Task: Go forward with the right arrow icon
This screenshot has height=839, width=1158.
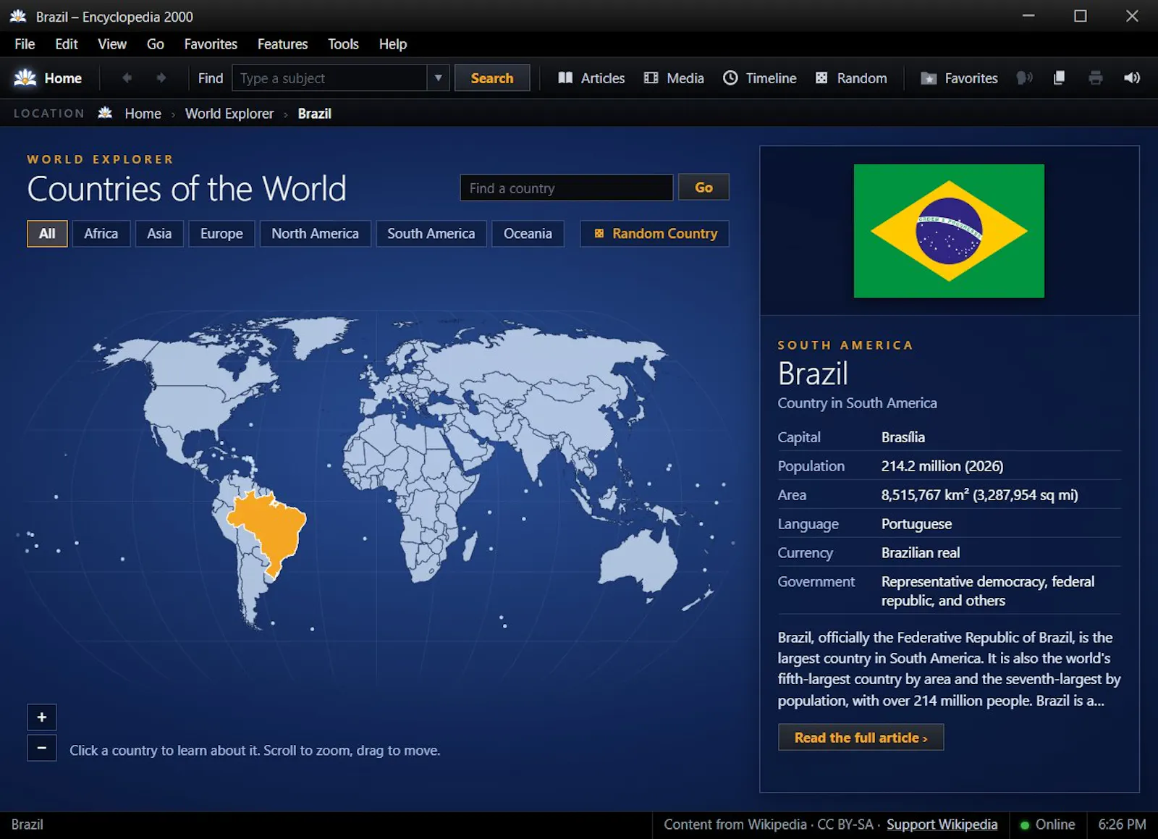Action: click(161, 78)
